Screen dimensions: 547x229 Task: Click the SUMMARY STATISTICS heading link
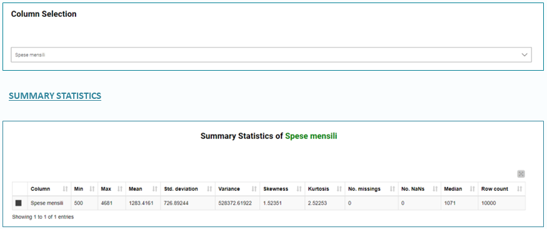pyautogui.click(x=55, y=96)
